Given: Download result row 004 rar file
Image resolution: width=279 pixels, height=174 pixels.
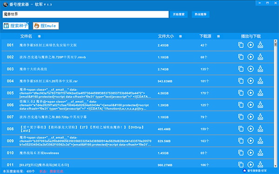Looking at the screenshot, I should coord(260,81).
